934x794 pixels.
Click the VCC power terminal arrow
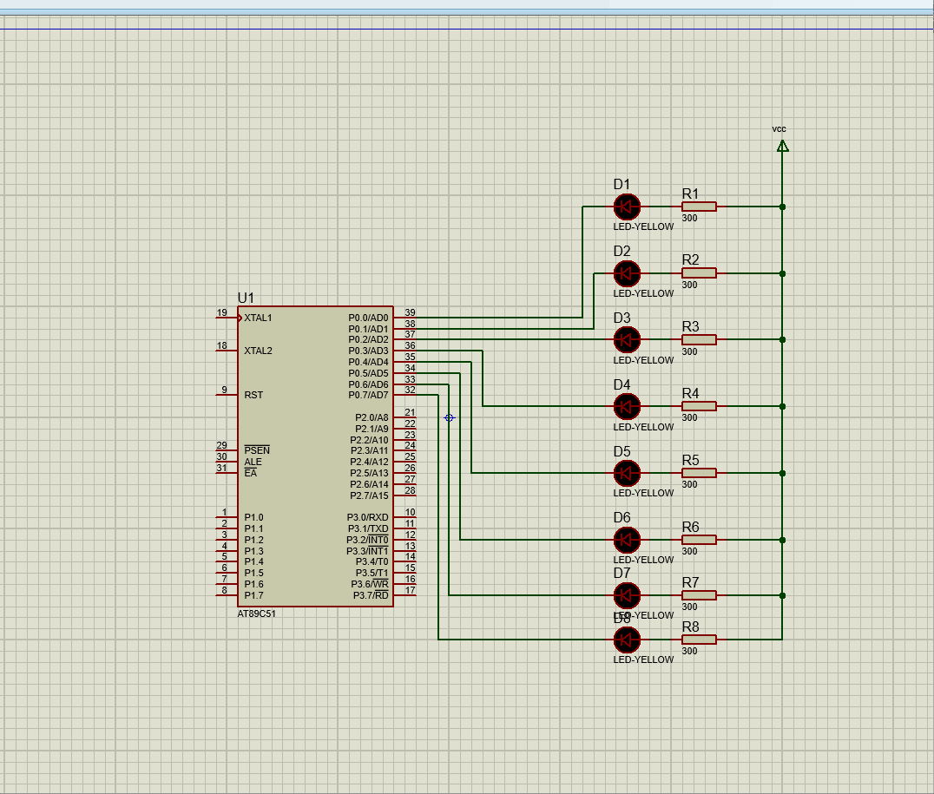click(x=783, y=146)
